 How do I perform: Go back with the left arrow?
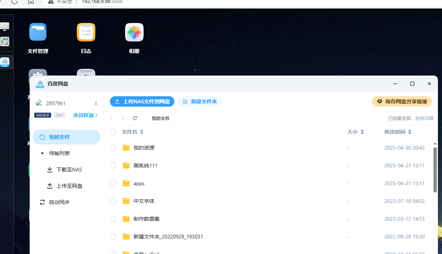coord(112,118)
